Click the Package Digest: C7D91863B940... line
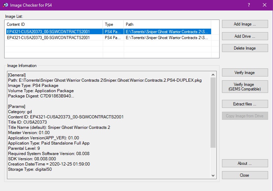Viewport: 273px width, 191px height. pos(41,96)
